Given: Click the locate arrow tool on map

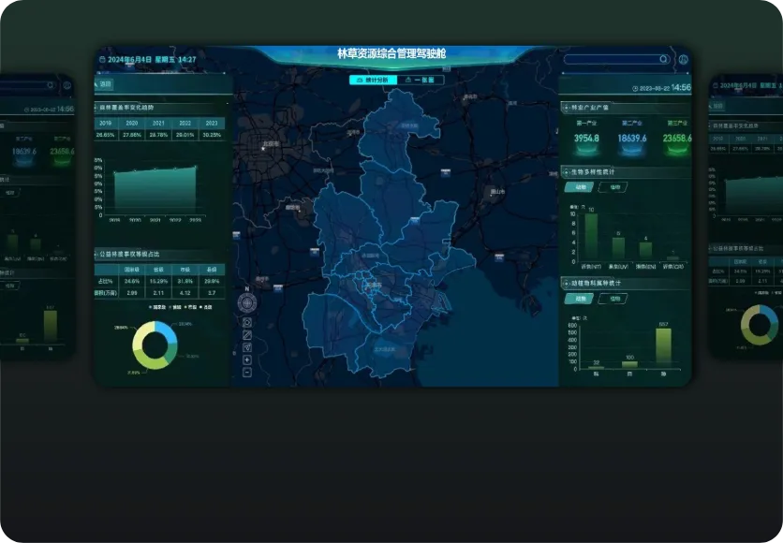Looking at the screenshot, I should coord(246,347).
